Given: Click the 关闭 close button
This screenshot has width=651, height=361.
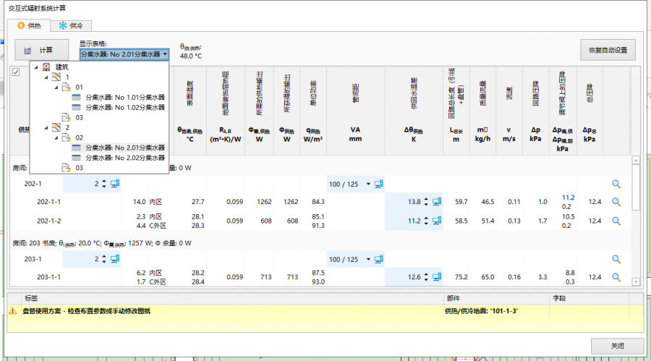Looking at the screenshot, I should [x=616, y=345].
